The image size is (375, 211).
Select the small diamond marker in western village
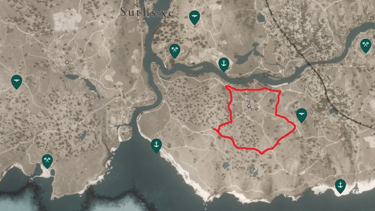coord(67,63)
